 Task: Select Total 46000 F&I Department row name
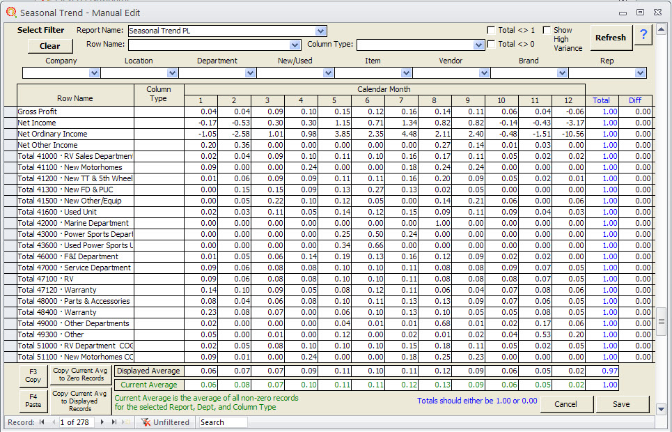point(75,256)
